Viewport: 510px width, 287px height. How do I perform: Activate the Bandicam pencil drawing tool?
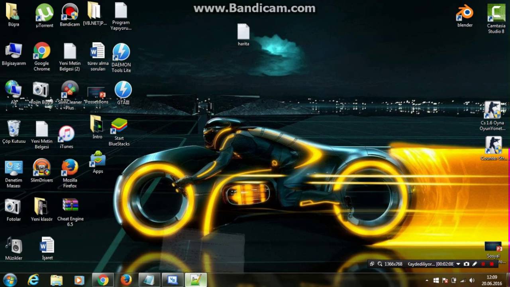[x=475, y=264]
